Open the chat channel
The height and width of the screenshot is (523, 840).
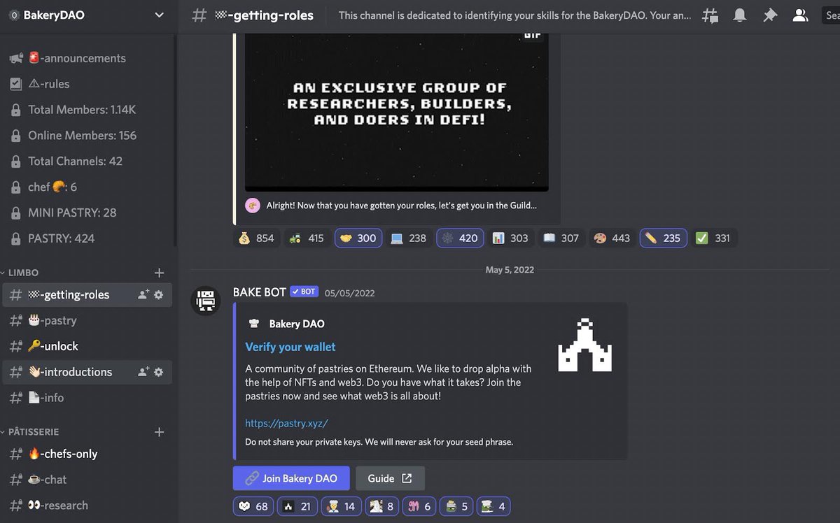[x=87, y=480]
